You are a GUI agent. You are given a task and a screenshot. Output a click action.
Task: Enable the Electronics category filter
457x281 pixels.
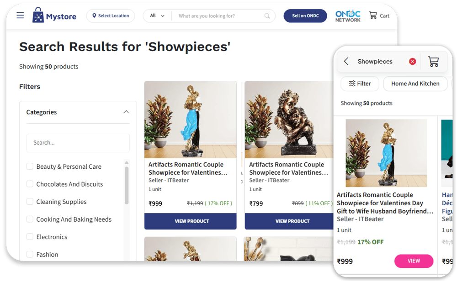point(30,236)
